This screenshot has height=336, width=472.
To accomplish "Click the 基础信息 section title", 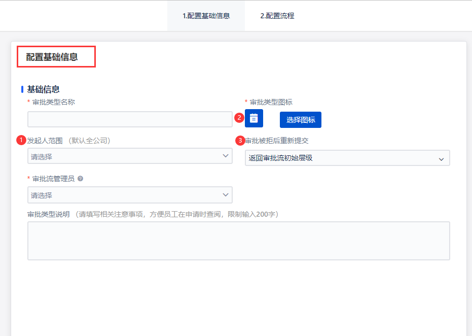I will click(x=44, y=89).
